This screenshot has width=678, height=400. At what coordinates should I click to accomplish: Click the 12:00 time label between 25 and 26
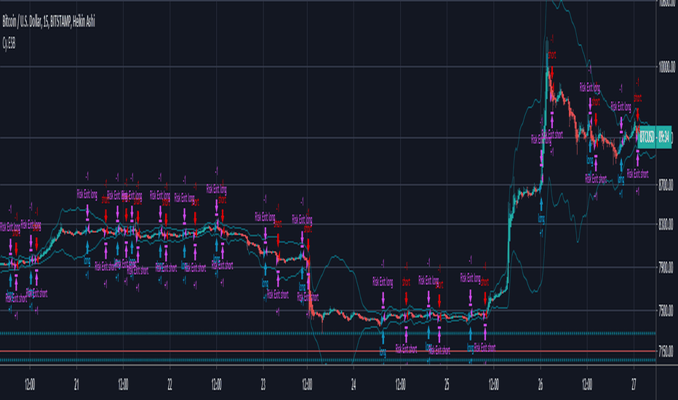coord(493,385)
